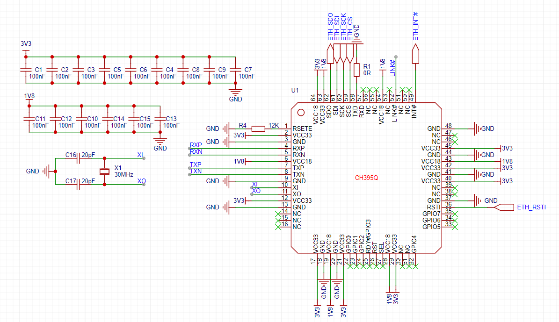The image size is (559, 322).
Task: Select the 12K value of R4
Action: [274, 125]
